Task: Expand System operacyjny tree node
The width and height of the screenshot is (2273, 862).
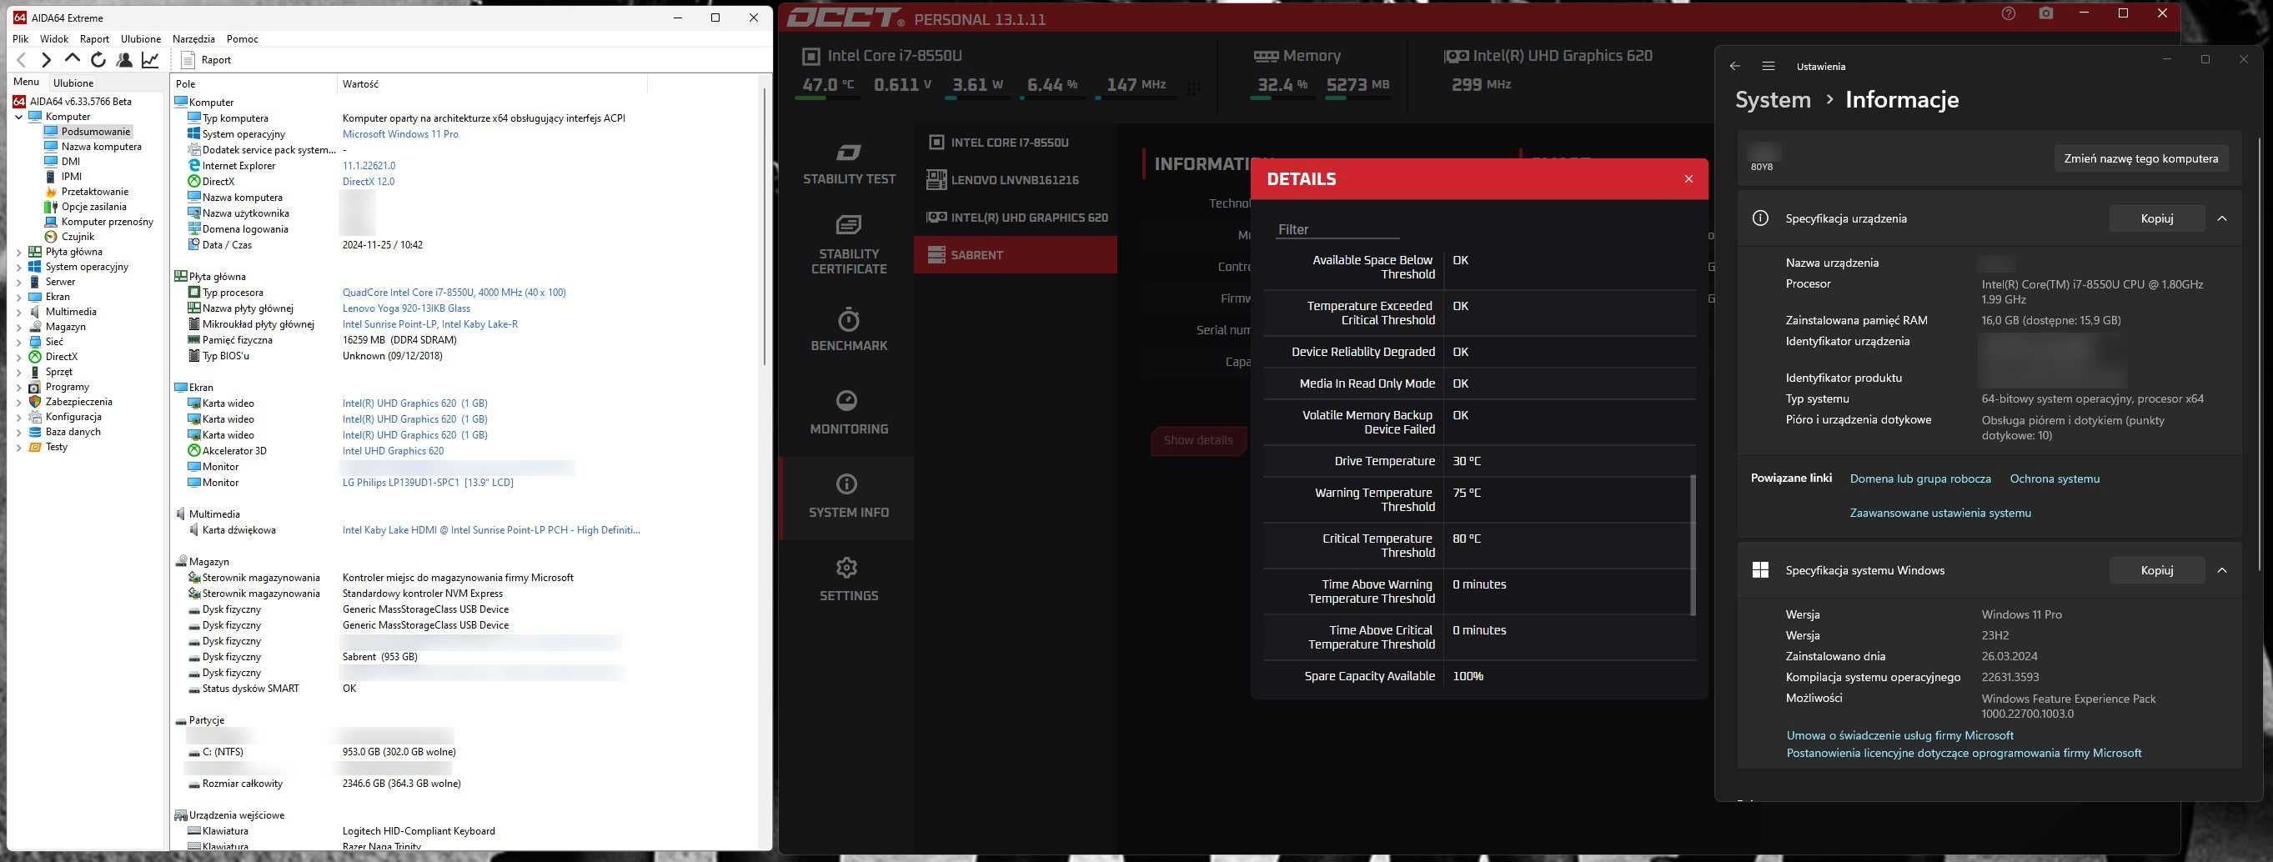Action: pos(19,267)
